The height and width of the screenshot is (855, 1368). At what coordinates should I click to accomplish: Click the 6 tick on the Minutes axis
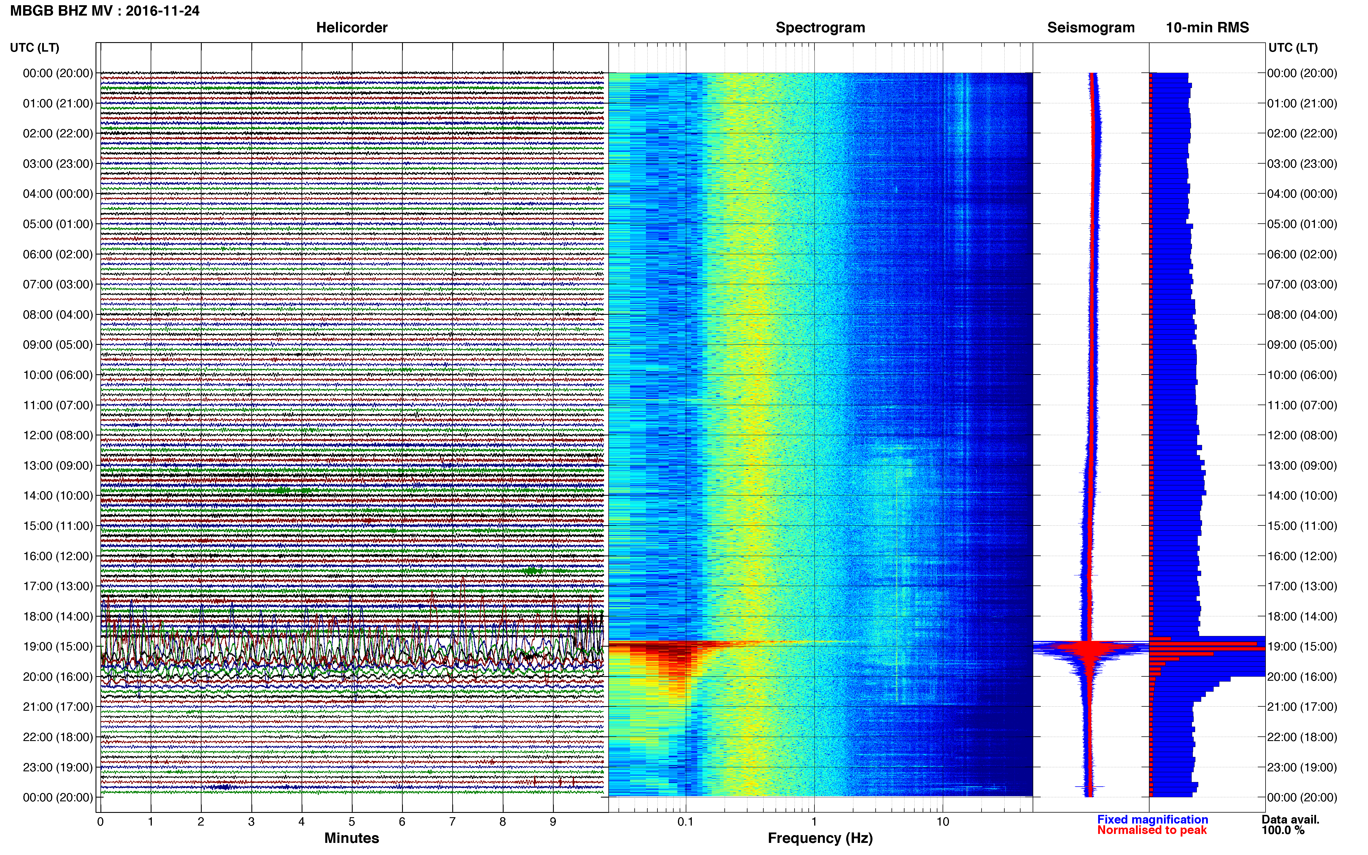(402, 822)
